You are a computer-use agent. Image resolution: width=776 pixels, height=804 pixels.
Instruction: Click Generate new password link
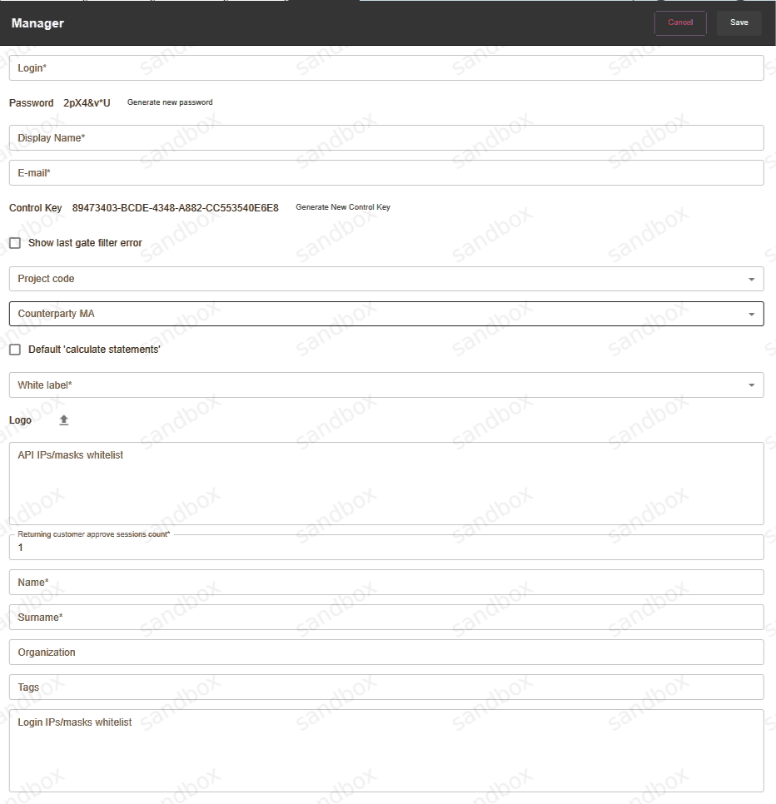coord(170,102)
